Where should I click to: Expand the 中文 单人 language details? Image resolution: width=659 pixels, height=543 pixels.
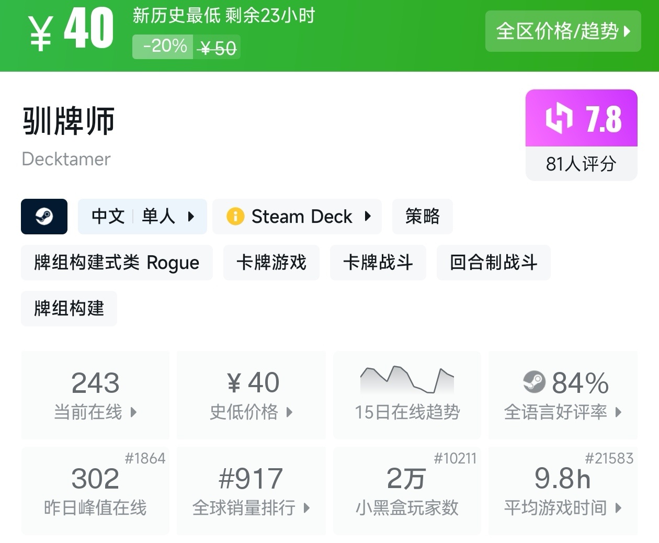click(142, 217)
